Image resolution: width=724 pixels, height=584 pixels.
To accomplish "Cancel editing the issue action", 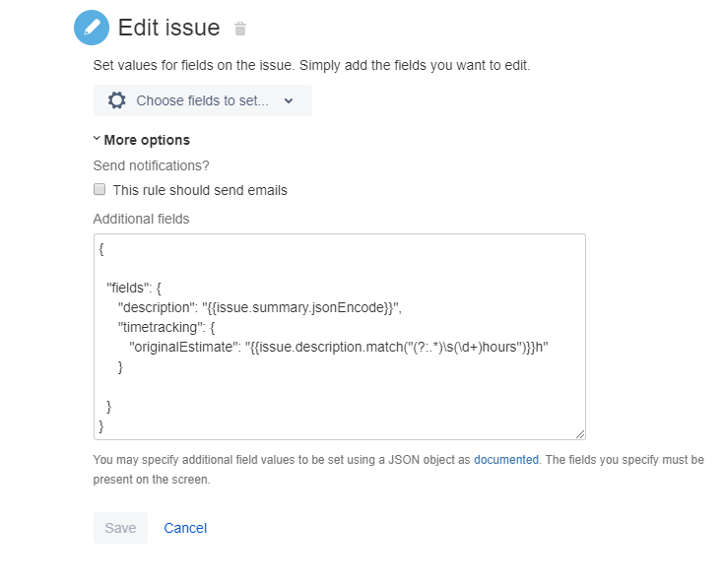I will (185, 528).
